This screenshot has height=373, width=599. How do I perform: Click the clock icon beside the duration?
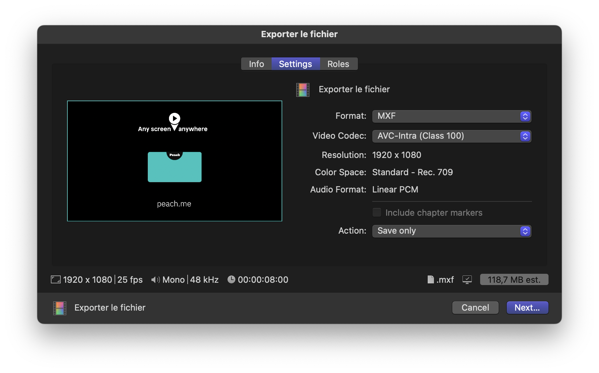(231, 279)
